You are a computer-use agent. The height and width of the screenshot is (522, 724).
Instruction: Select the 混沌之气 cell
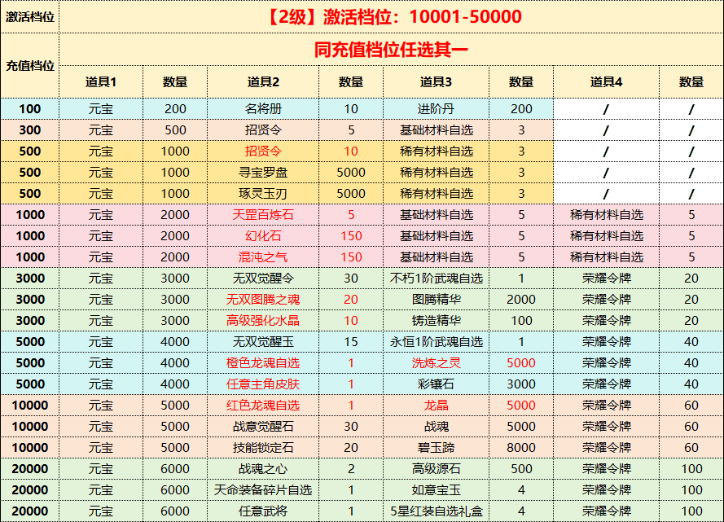(x=263, y=257)
